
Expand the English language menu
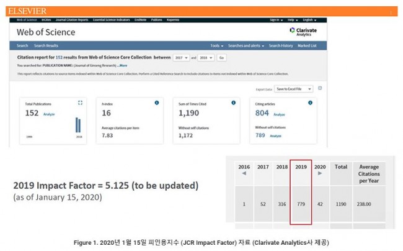pyautogui.click(x=309, y=20)
